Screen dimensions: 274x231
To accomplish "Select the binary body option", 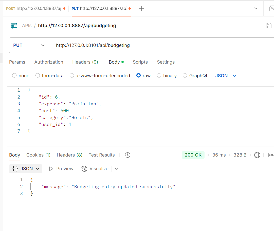I will point(159,75).
